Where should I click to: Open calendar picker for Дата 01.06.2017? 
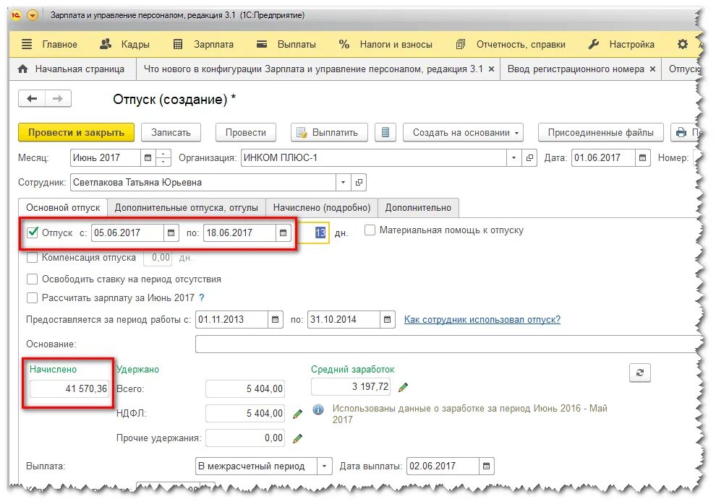pyautogui.click(x=642, y=157)
